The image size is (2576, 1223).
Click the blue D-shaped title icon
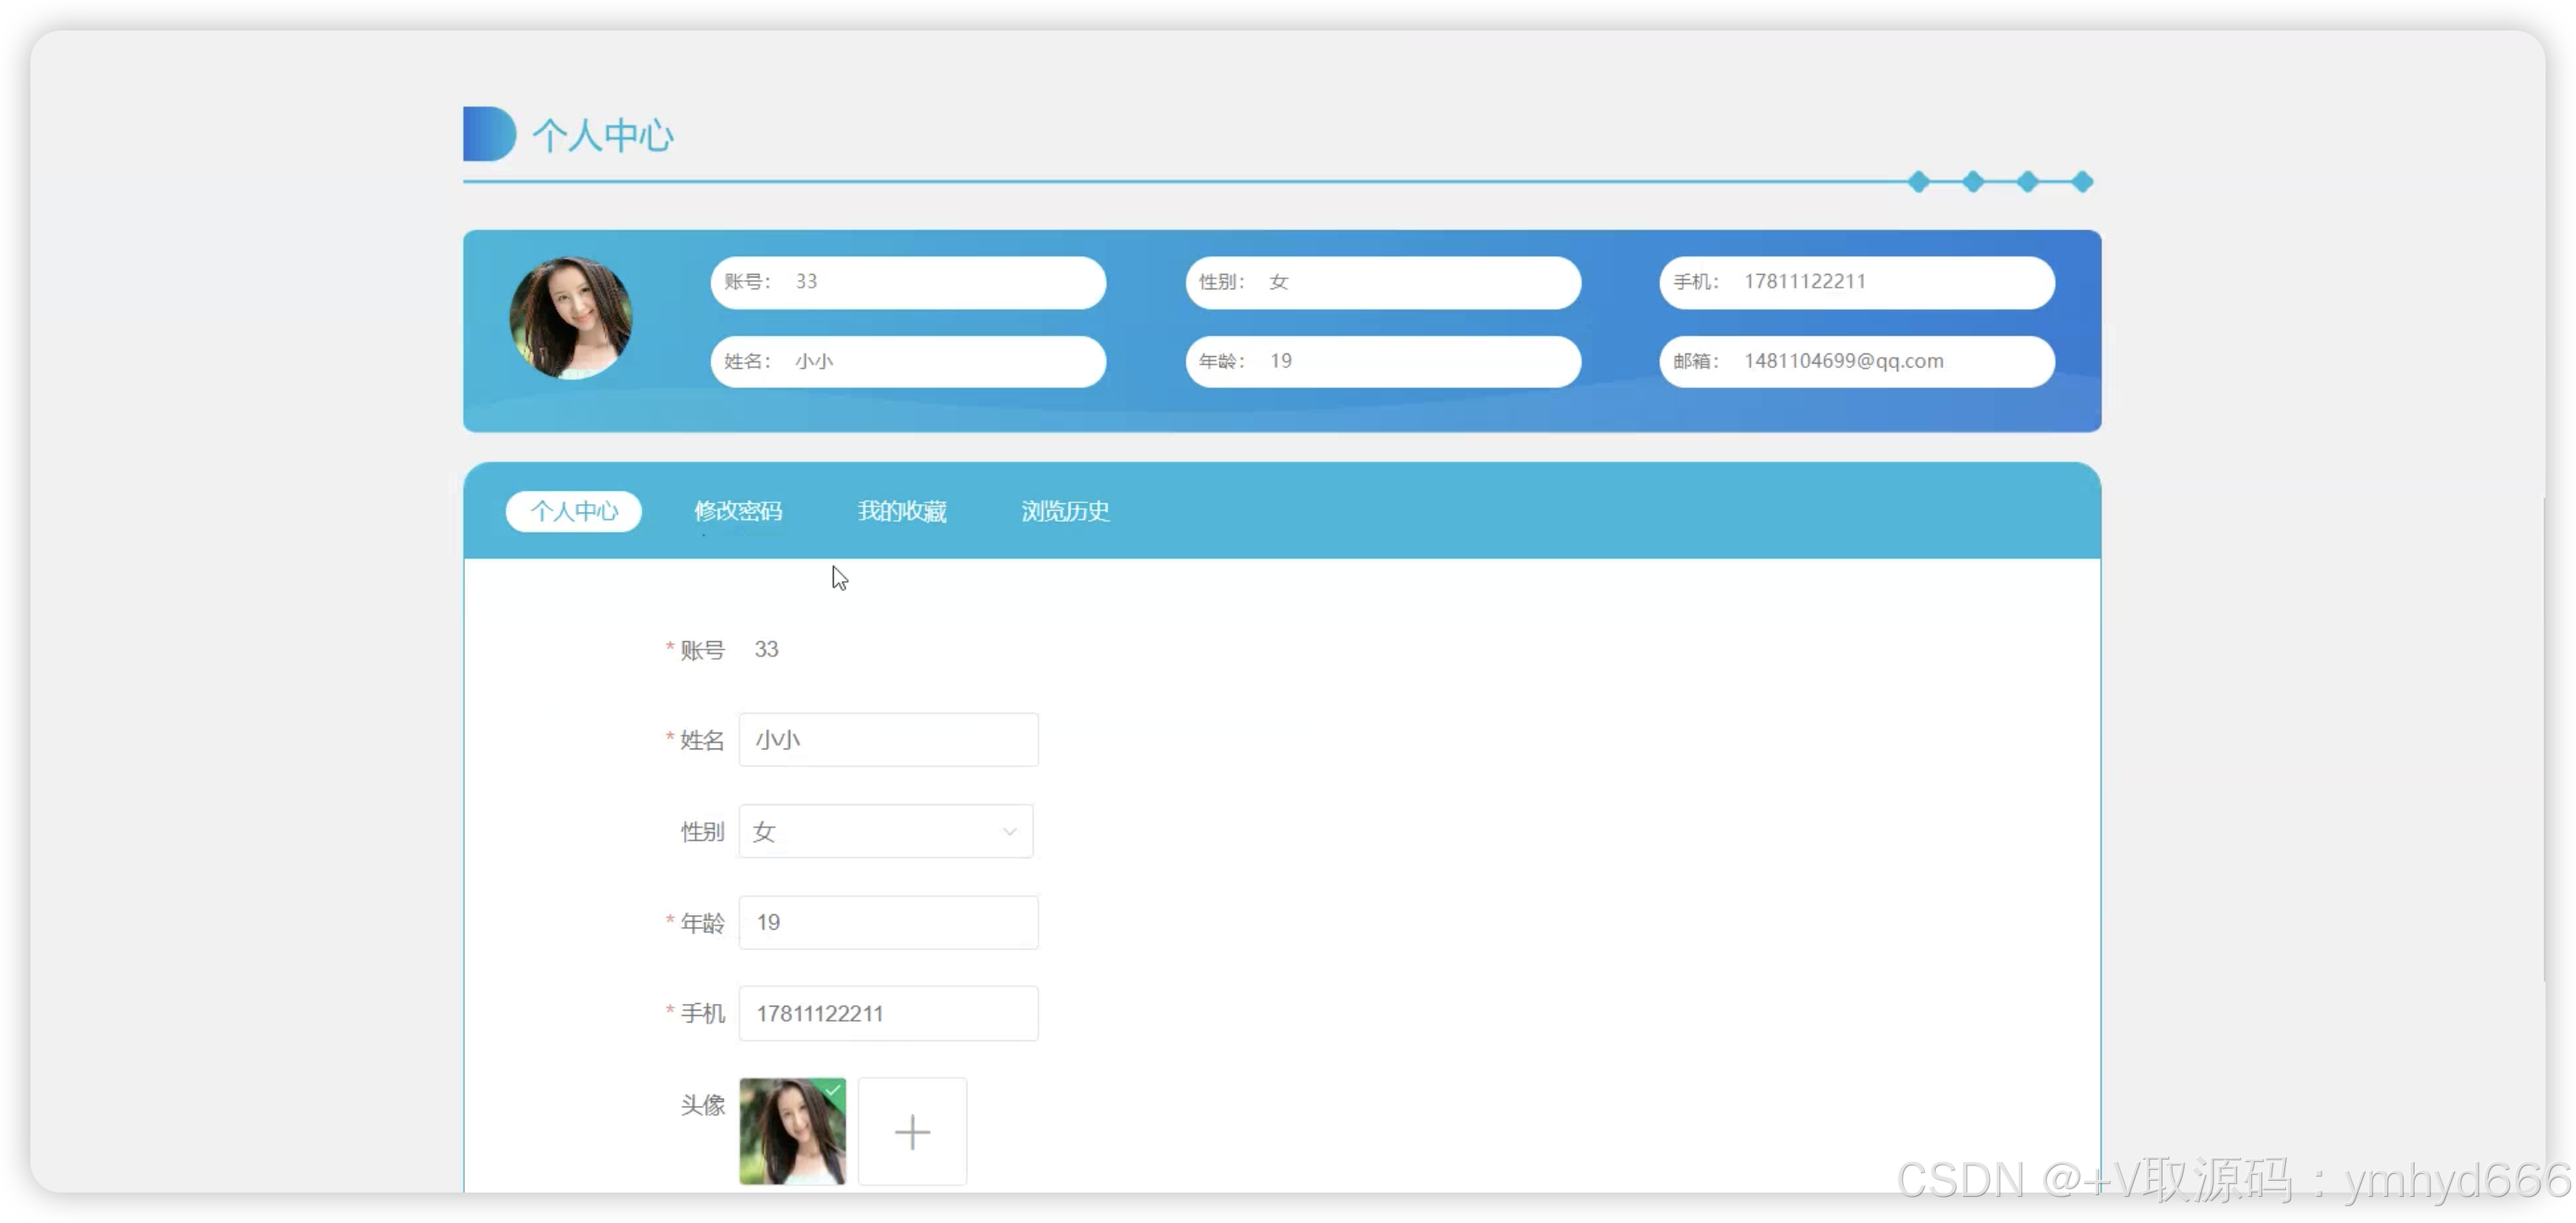tap(488, 134)
